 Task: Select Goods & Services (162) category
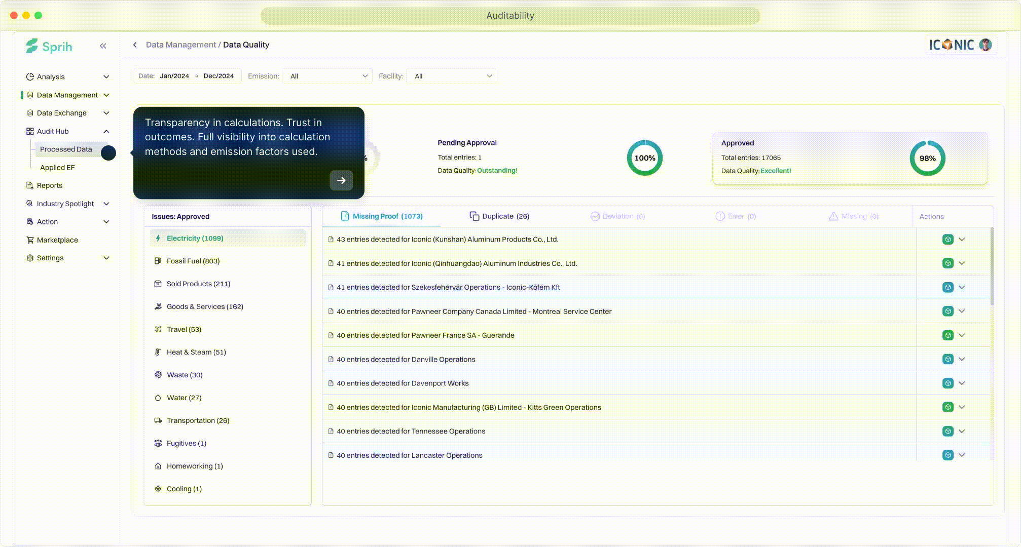click(228, 306)
